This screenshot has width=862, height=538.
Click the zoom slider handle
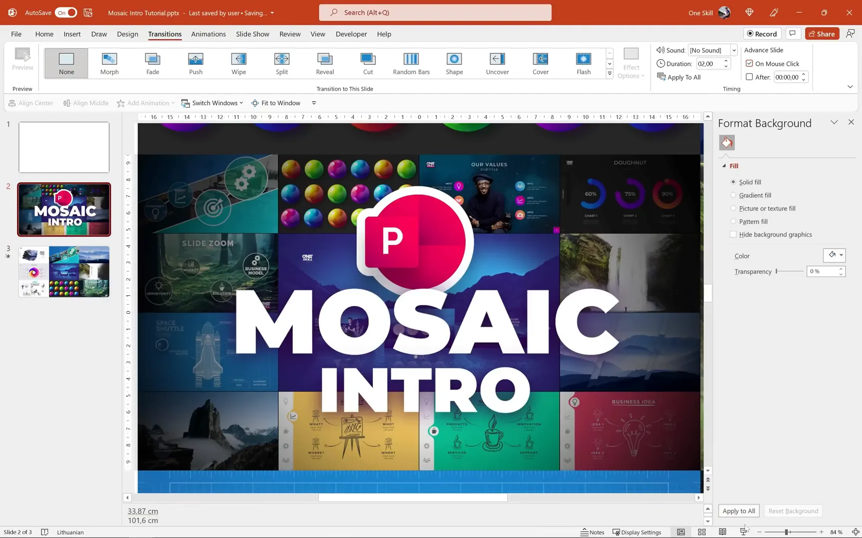click(x=787, y=532)
